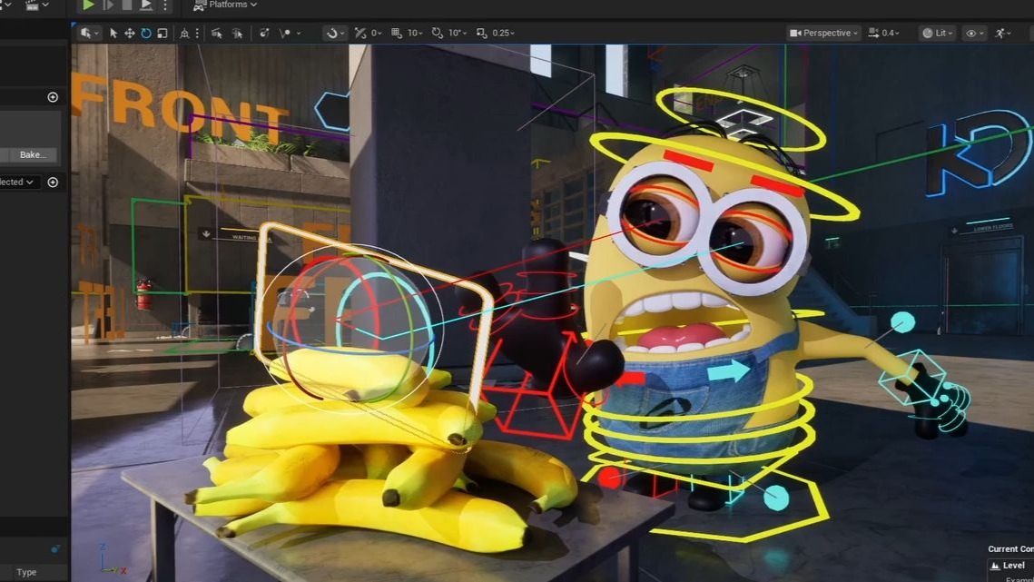Open the vertex snapping dropdown
The image size is (1034, 582).
pos(290,33)
